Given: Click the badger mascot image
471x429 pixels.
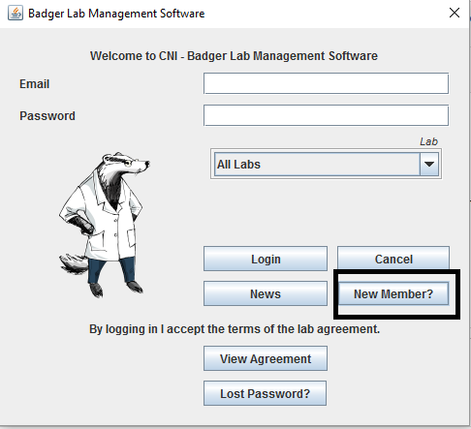Looking at the screenshot, I should tap(105, 225).
